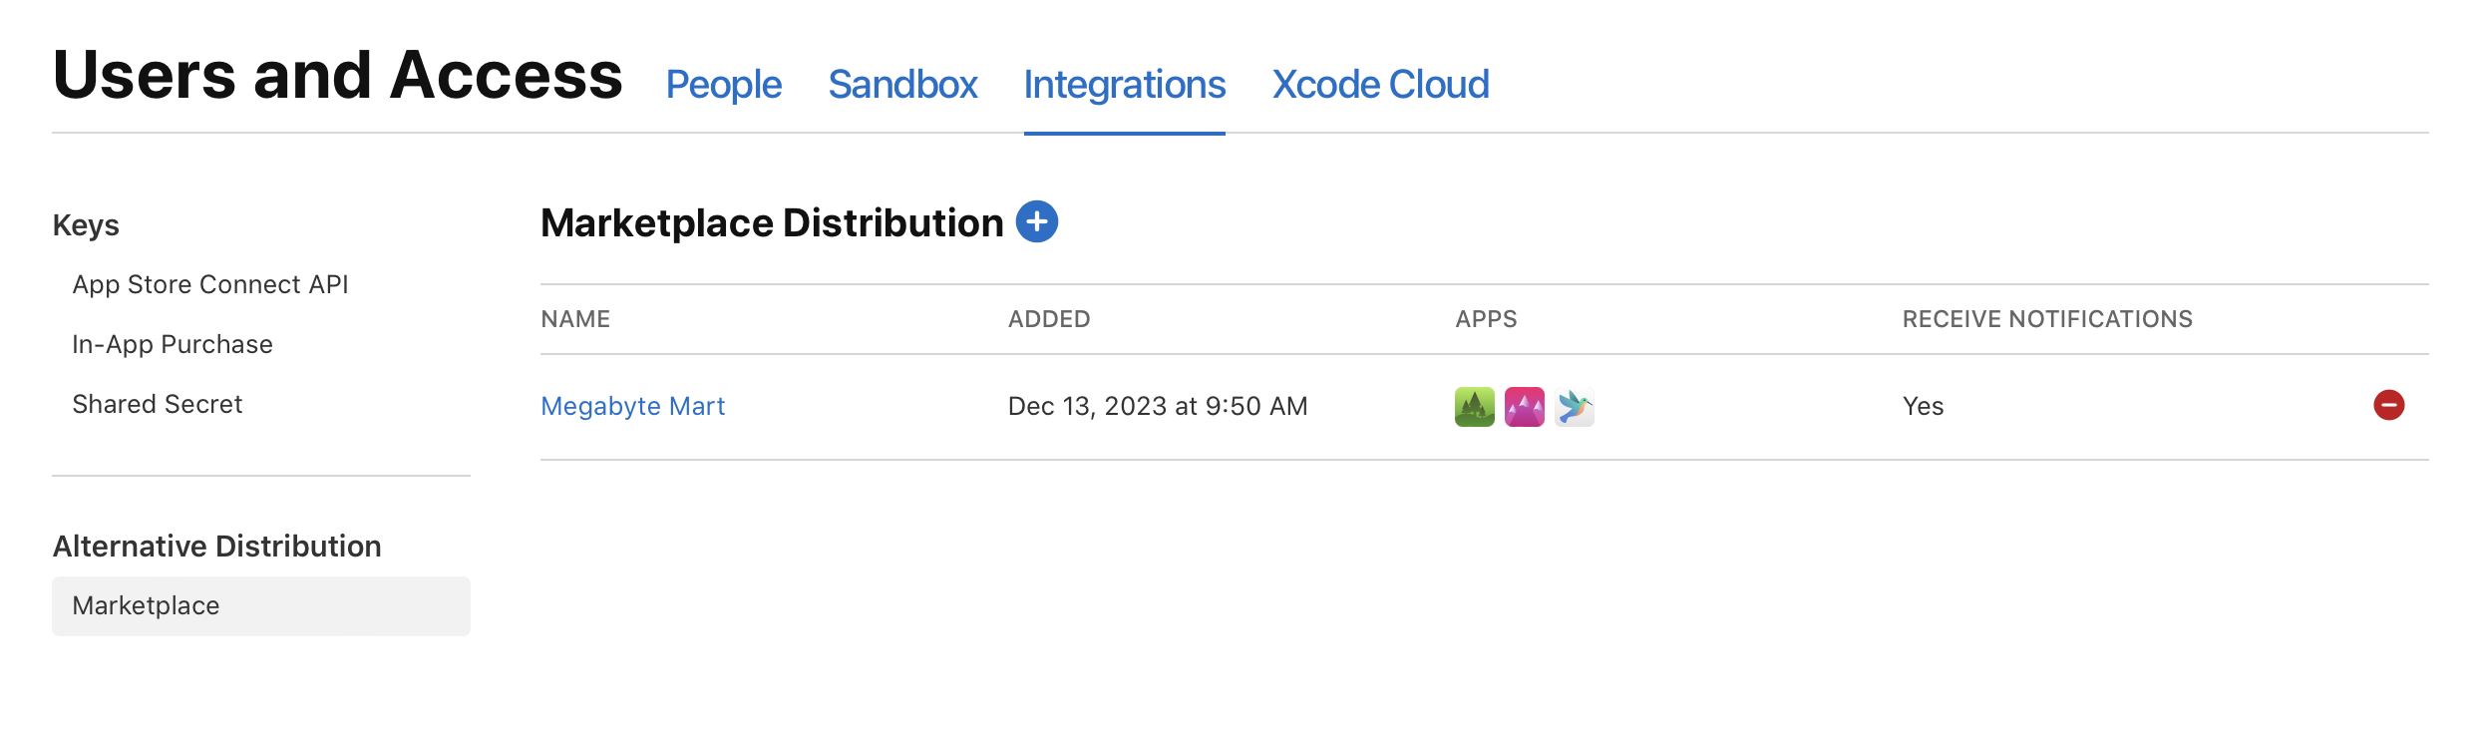Click the hummingbird app icon
This screenshot has width=2487, height=742.
(1574, 407)
